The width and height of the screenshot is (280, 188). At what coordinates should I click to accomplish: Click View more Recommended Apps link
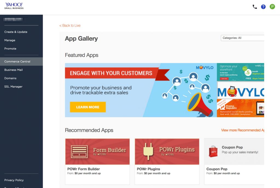coord(243,130)
